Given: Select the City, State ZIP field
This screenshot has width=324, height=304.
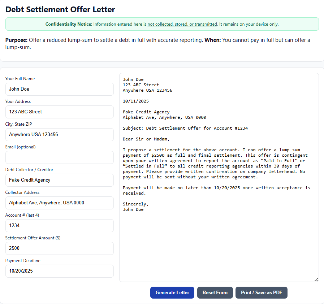Looking at the screenshot, I should click(60, 135).
